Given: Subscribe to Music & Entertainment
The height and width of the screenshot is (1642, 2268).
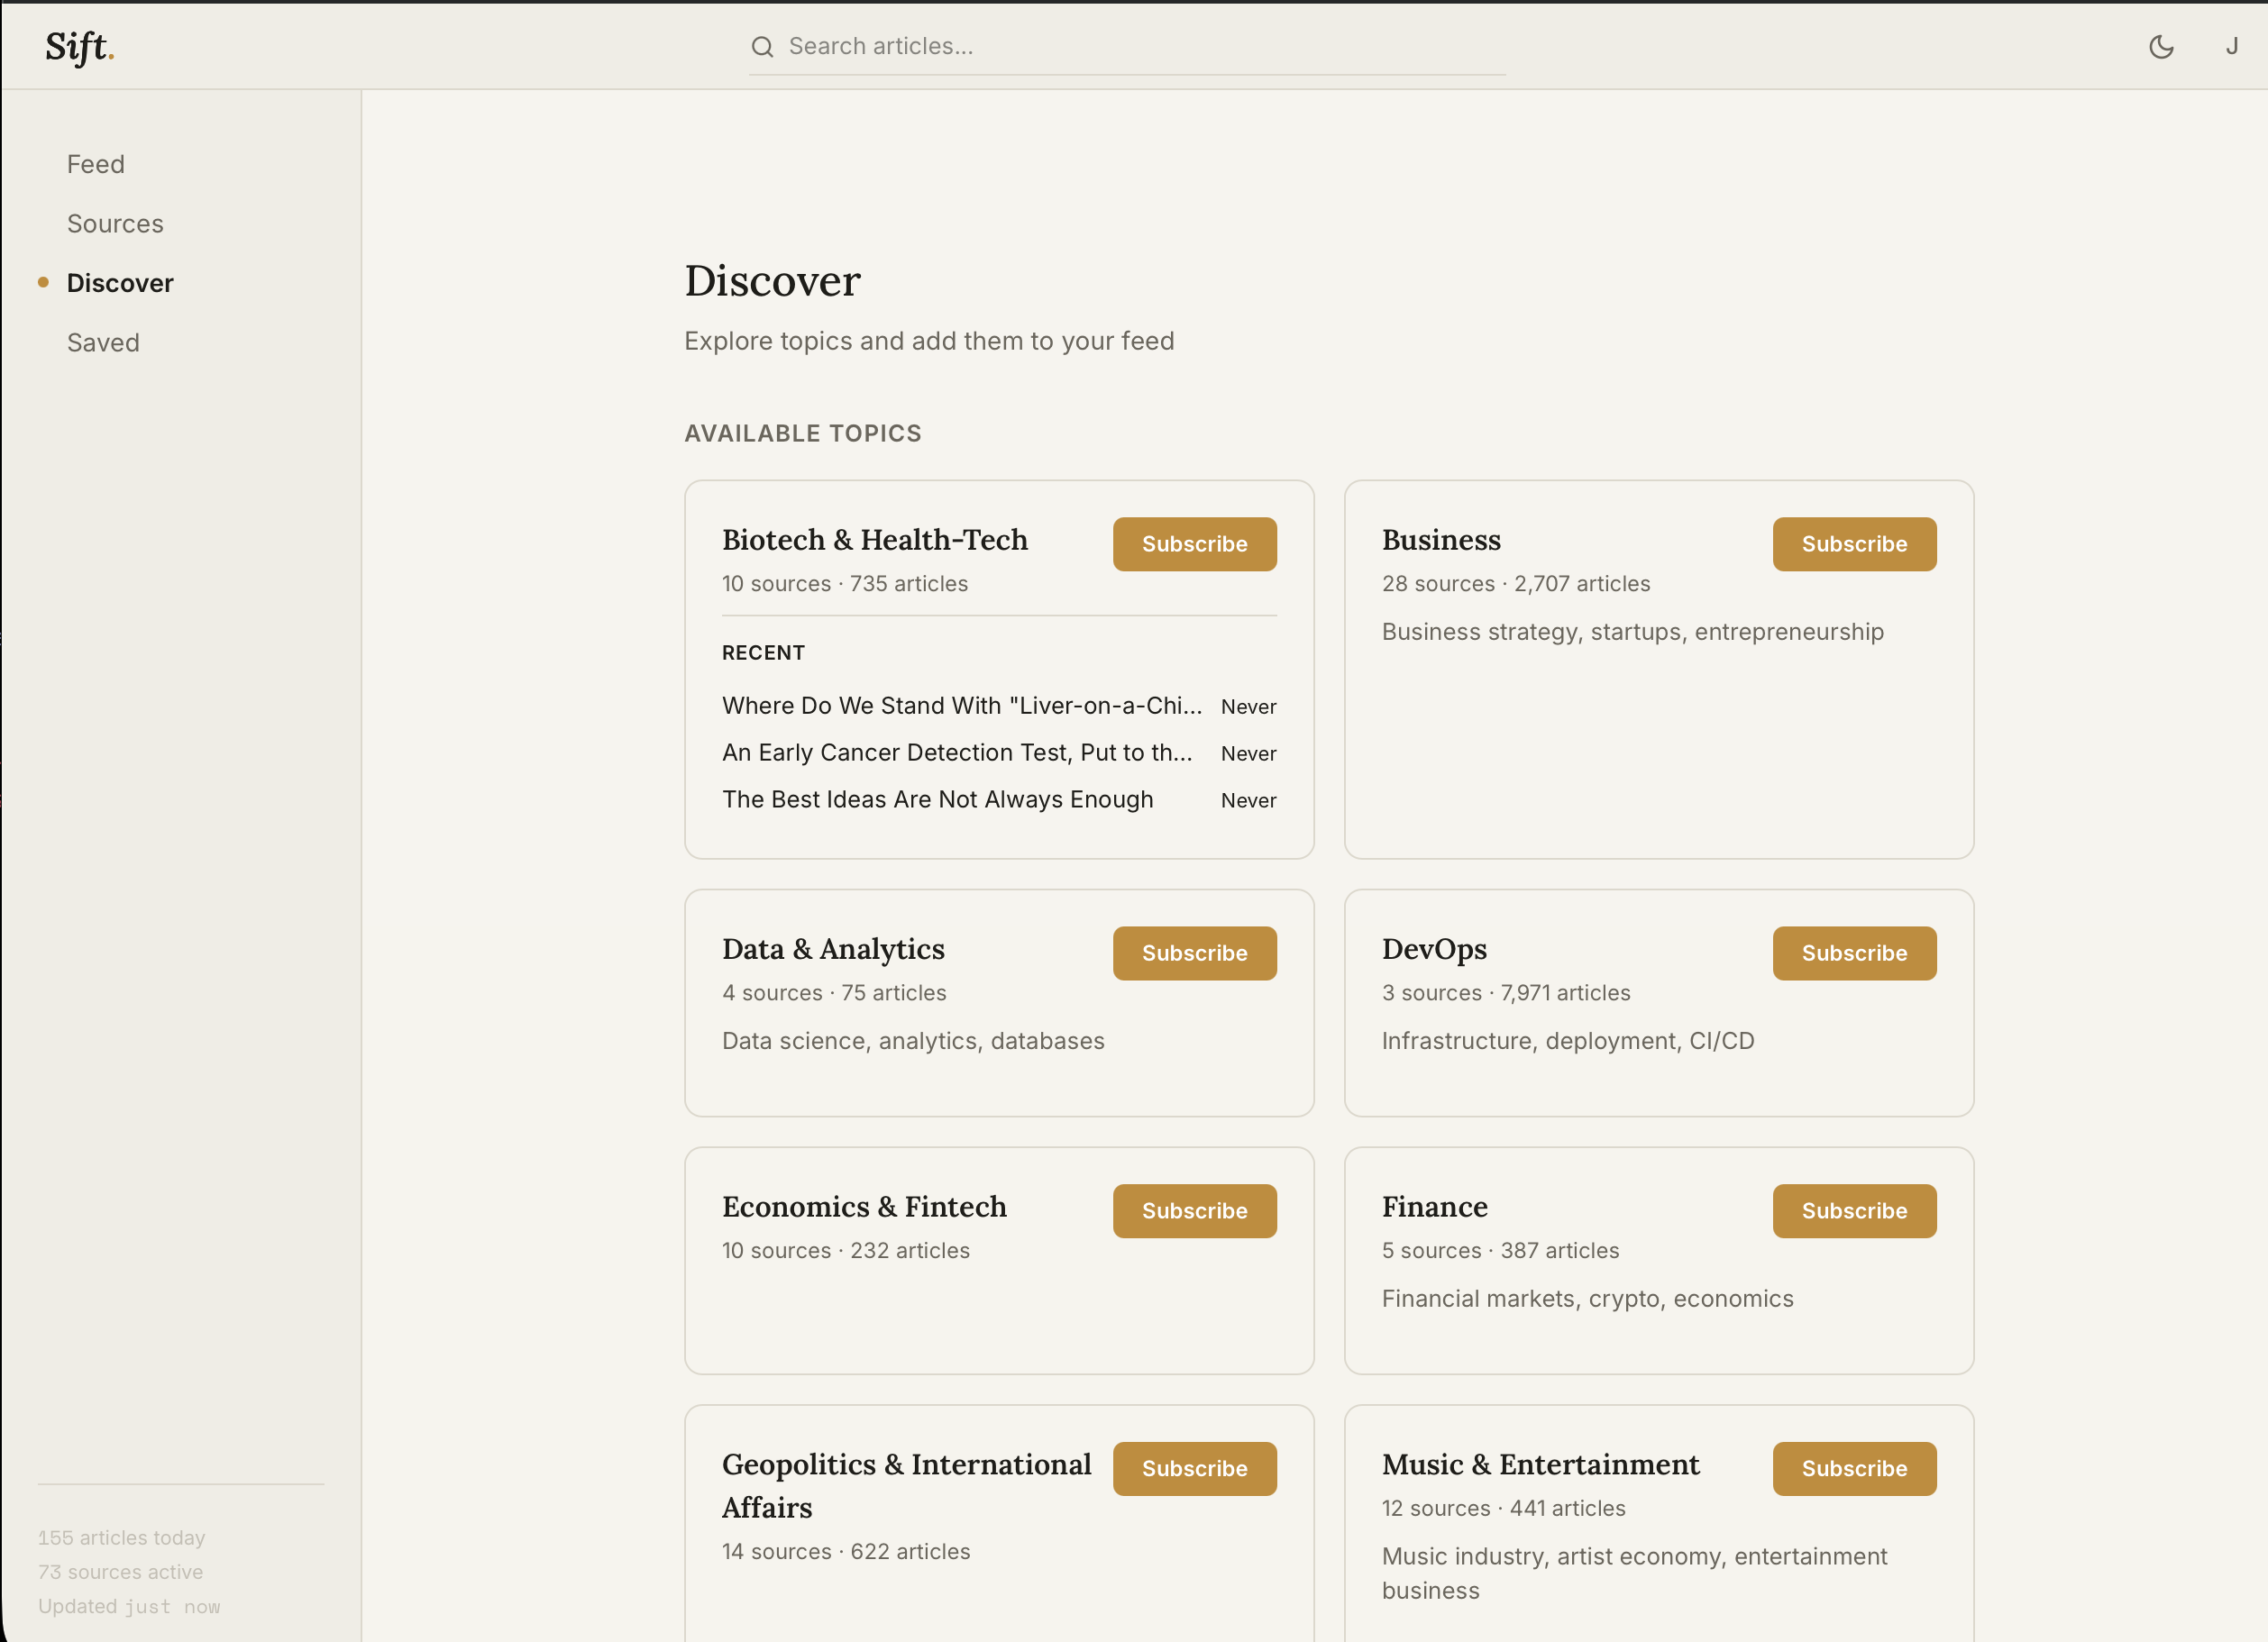Looking at the screenshot, I should (x=1854, y=1468).
